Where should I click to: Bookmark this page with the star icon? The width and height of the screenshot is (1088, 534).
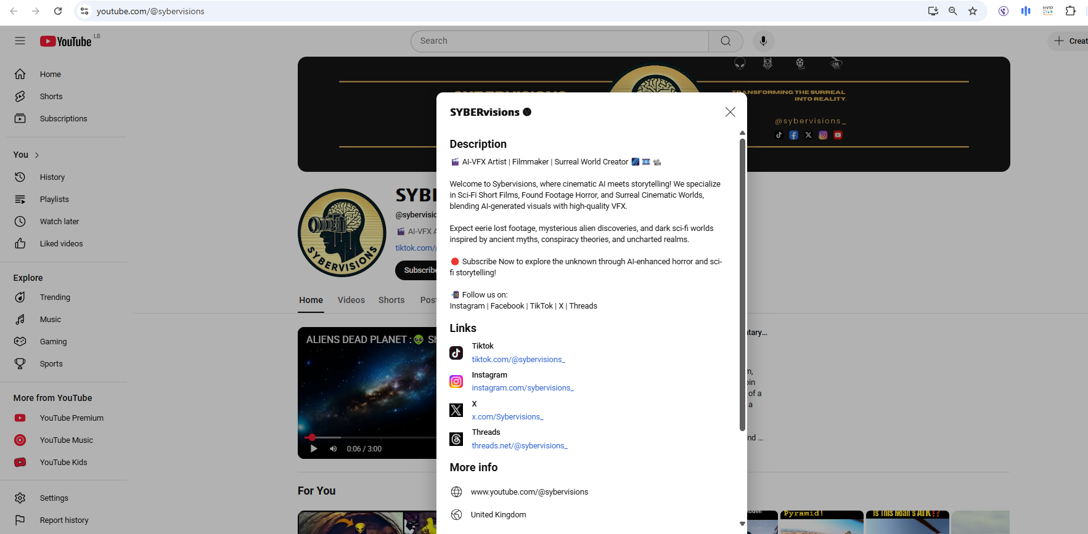(973, 11)
